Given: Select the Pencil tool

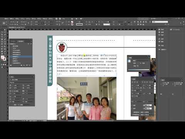Looking at the screenshot, I should pyautogui.click(x=5, y=39).
